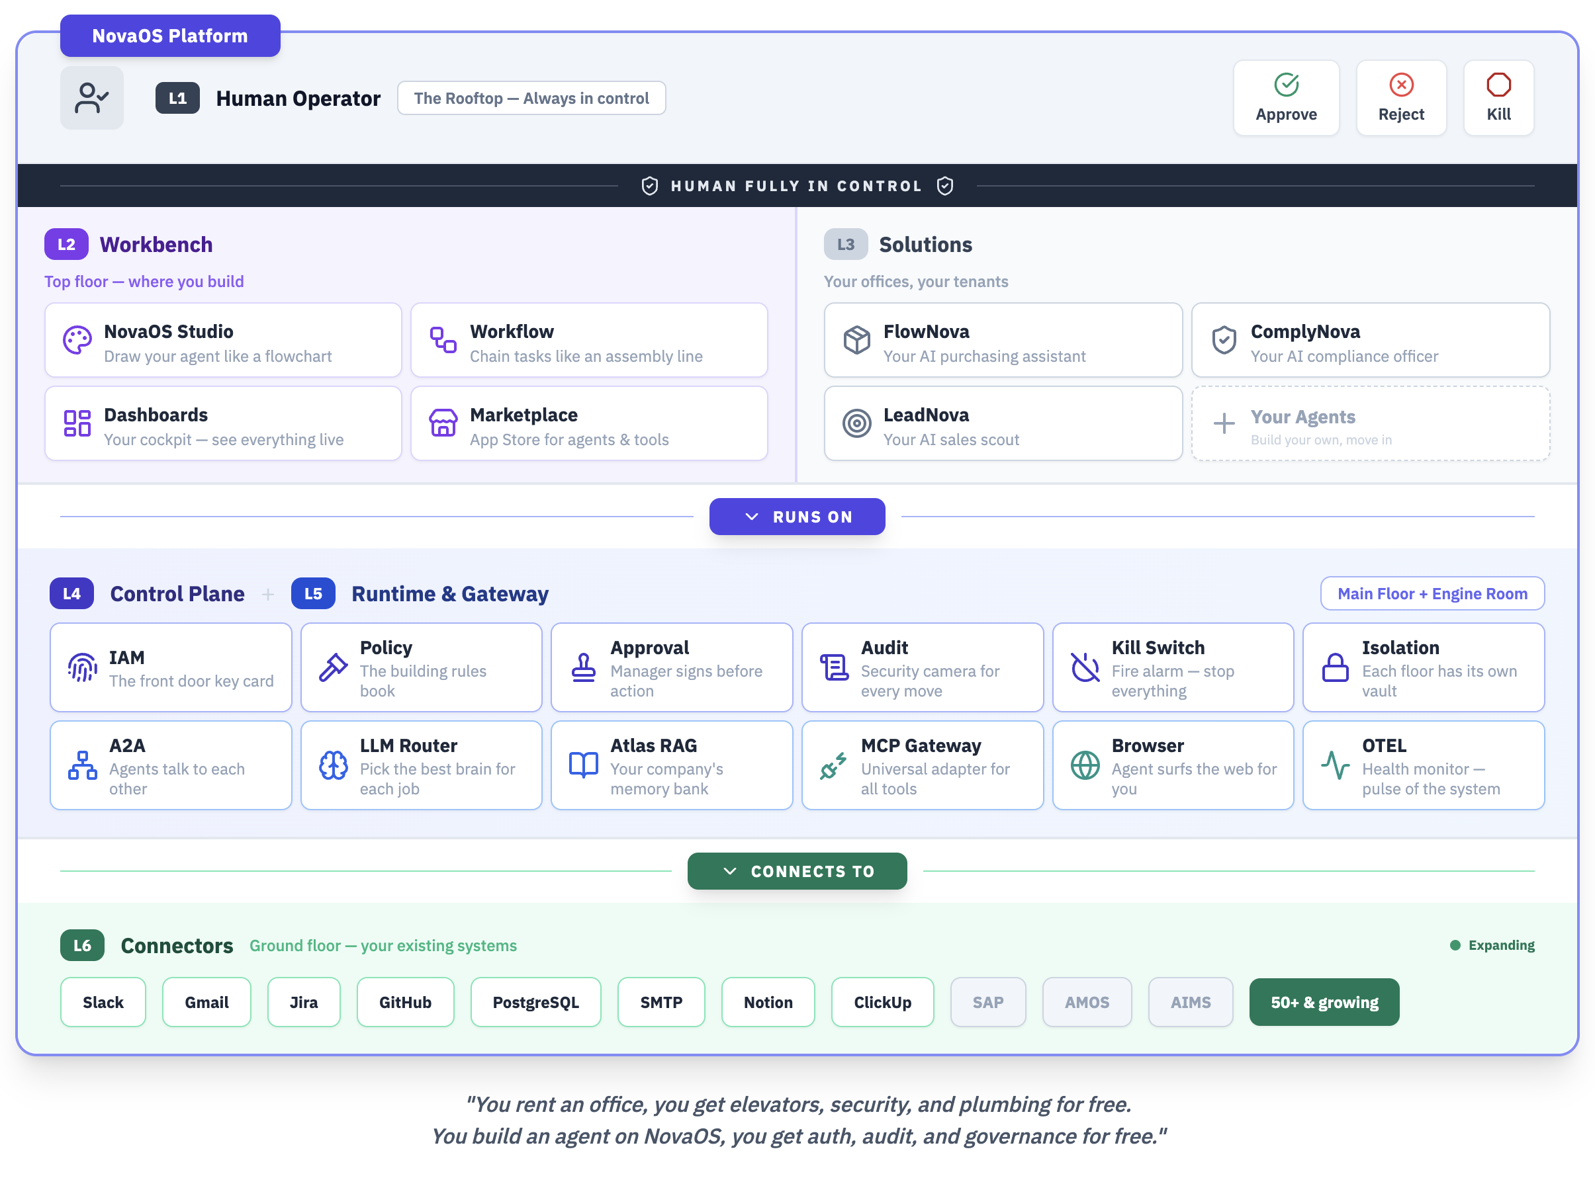Click the Browser globe icon

pos(1084,765)
